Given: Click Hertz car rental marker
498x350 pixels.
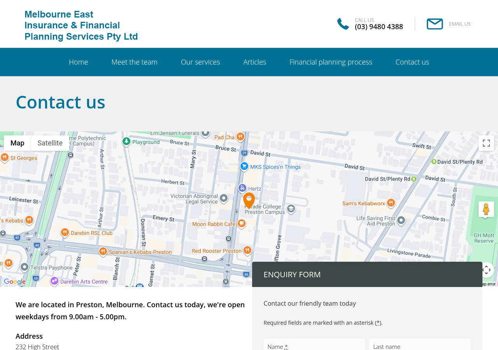Looking at the screenshot, I should [242, 188].
